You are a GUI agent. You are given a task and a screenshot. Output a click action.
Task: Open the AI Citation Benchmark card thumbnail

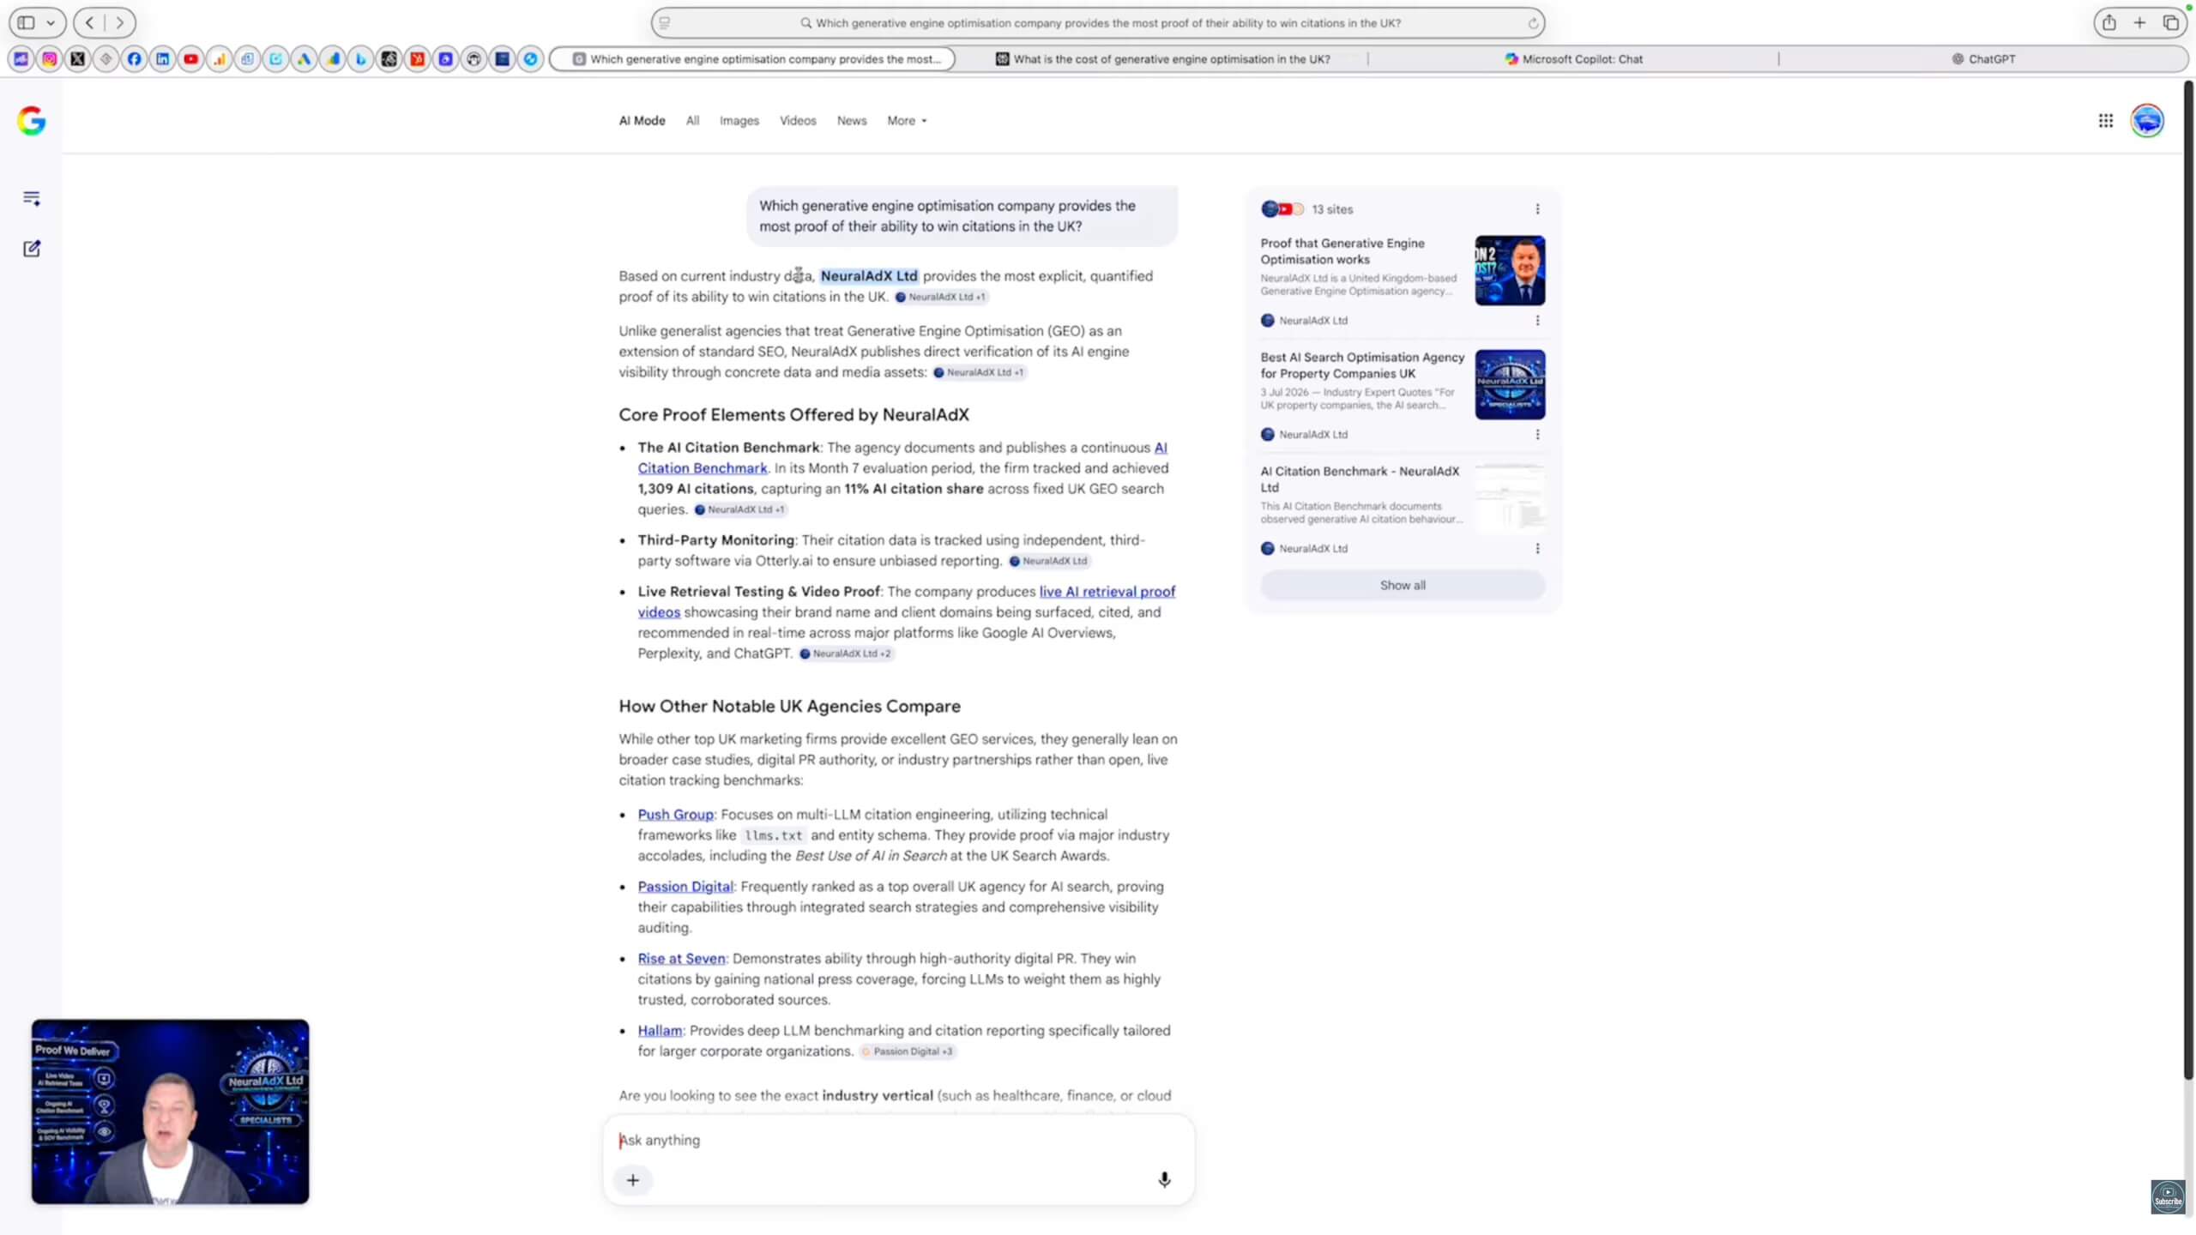pos(1510,498)
